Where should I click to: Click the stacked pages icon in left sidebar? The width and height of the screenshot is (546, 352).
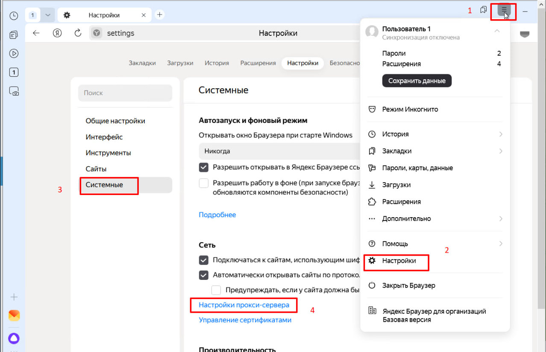point(14,35)
